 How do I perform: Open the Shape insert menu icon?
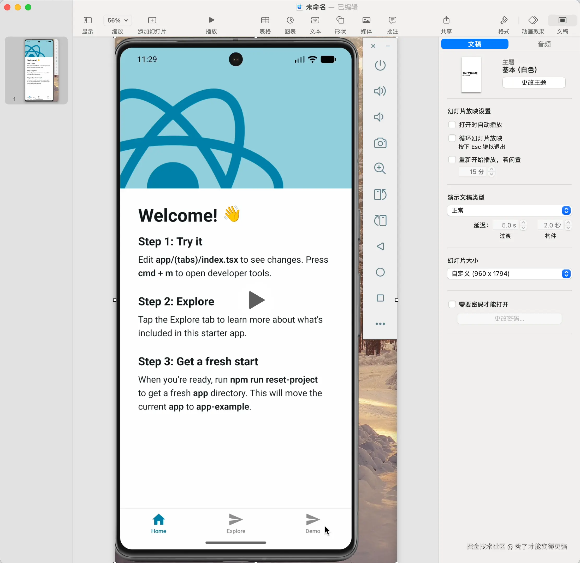(340, 20)
